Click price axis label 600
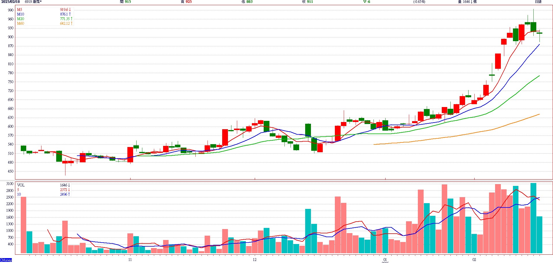This screenshot has width=553, height=263. click(x=11, y=127)
